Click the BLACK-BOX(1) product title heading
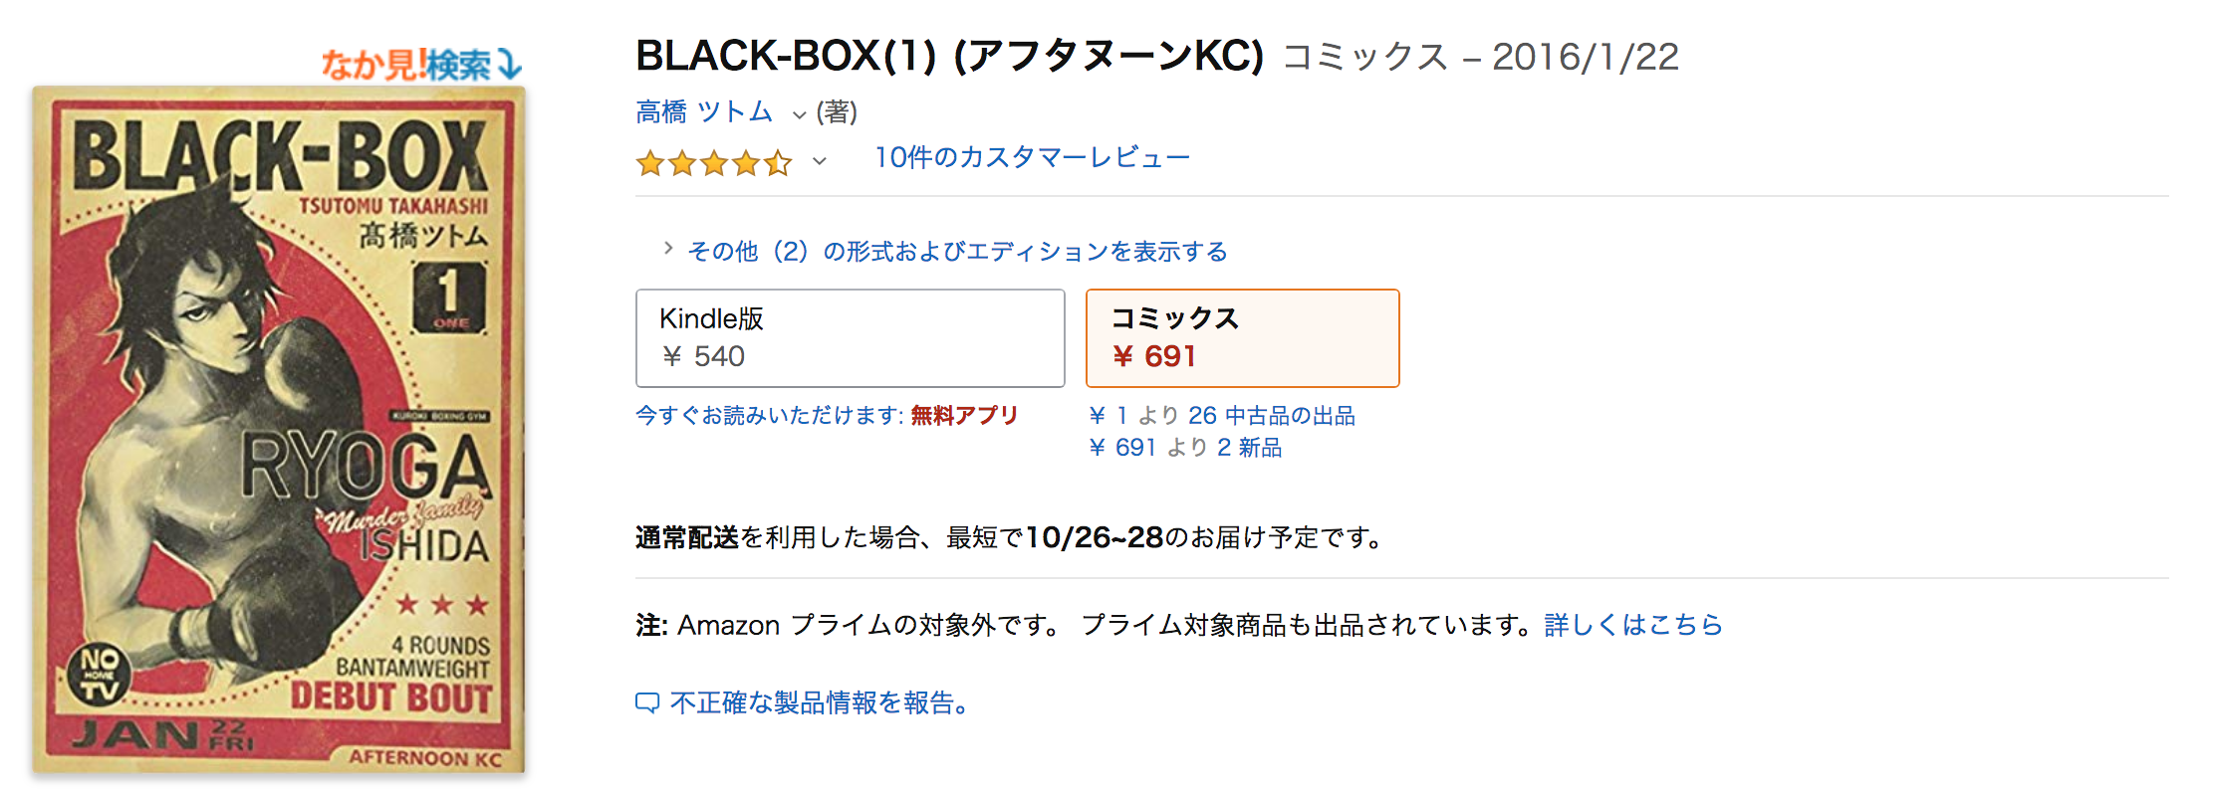Screen dimensions: 2217x798 click(x=949, y=57)
